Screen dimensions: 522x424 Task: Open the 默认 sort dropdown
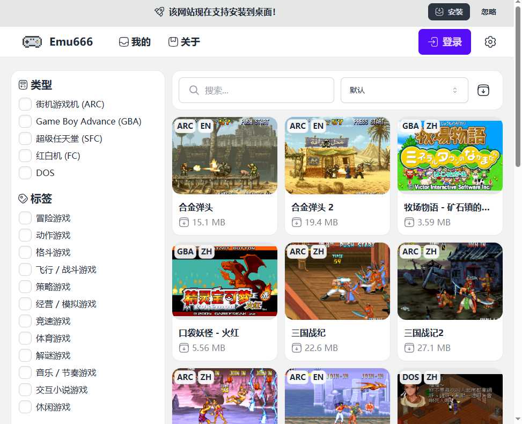404,90
